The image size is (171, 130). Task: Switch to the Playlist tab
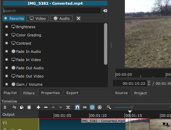10,93
